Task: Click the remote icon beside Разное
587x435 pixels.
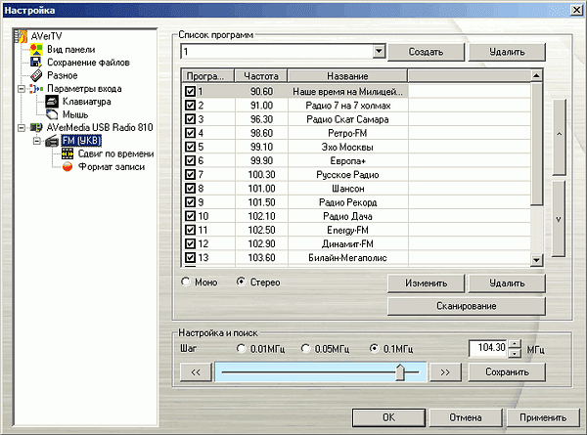Action: tap(36, 75)
